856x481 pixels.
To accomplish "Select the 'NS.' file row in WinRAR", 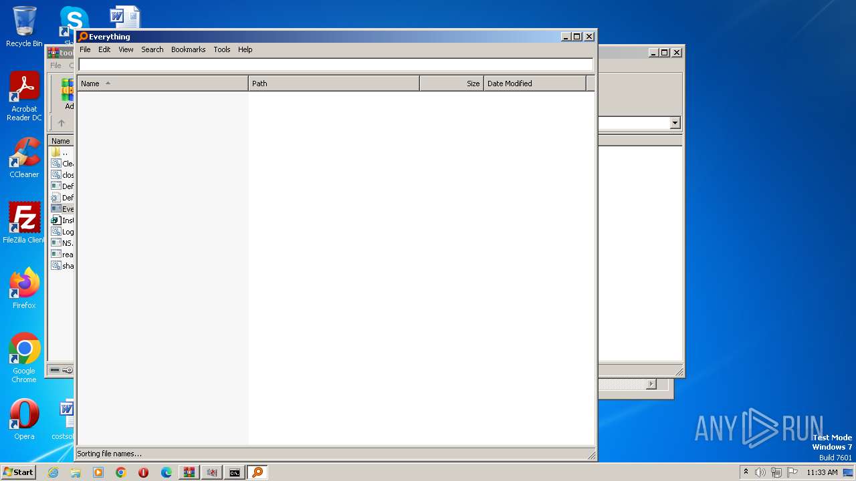I will click(x=62, y=243).
